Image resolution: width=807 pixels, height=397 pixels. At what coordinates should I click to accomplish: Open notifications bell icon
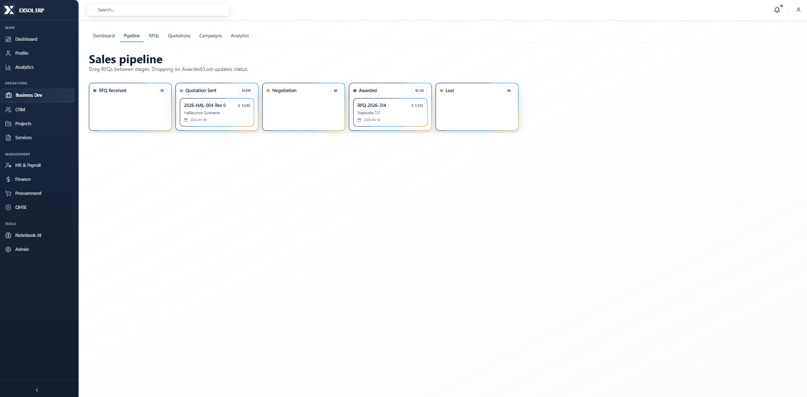coord(777,10)
